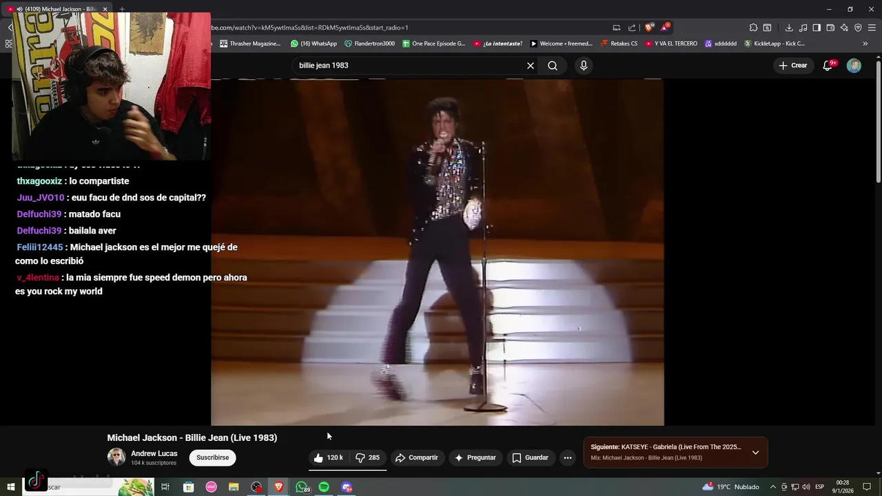
Task: Open File Explorer from taskbar
Action: [x=234, y=487]
